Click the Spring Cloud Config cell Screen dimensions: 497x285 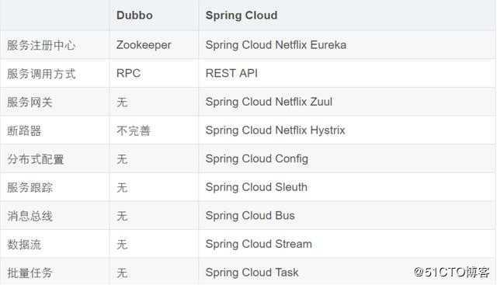257,159
